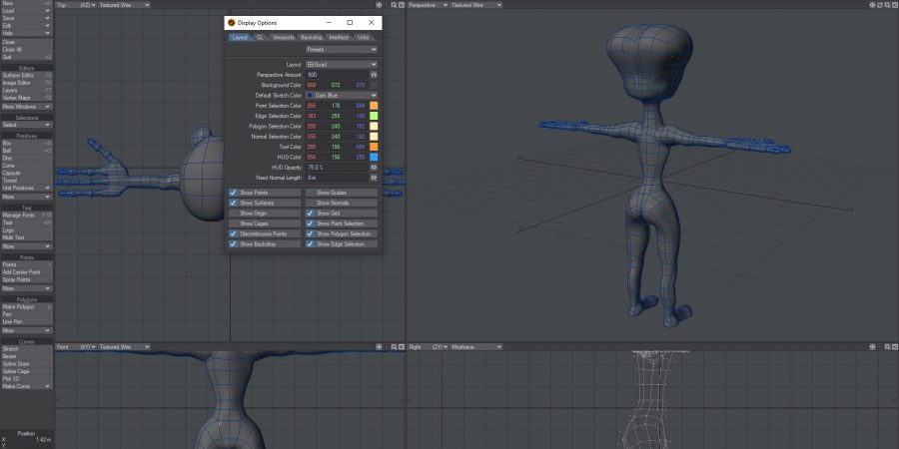
Task: Open the Backdrop tab in Display Options
Action: pos(312,37)
